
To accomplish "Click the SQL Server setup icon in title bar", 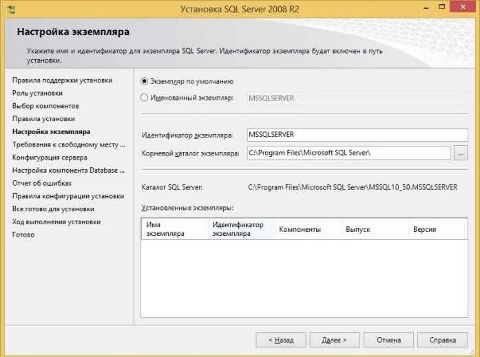I will coord(11,10).
